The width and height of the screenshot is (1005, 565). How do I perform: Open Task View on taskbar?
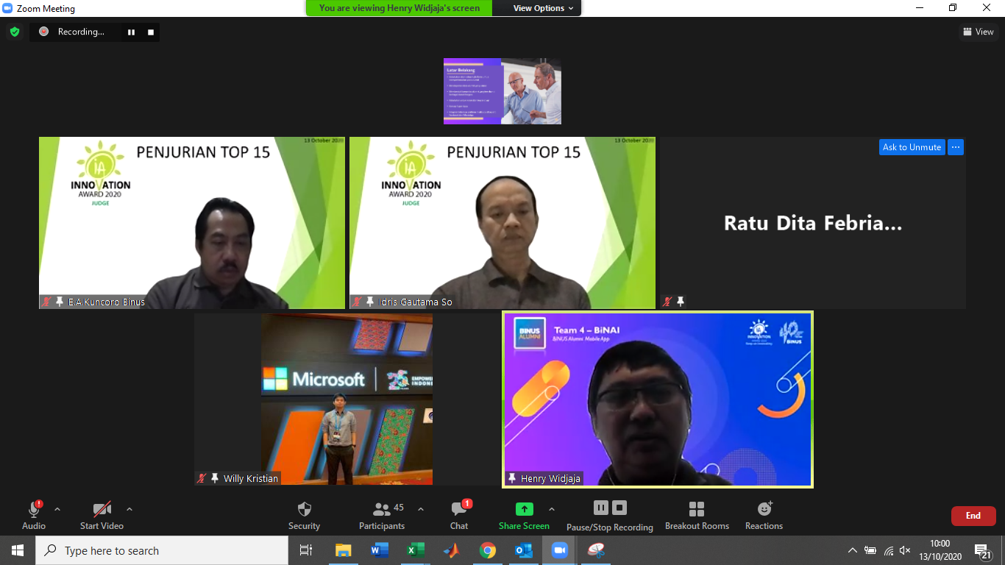coord(306,550)
